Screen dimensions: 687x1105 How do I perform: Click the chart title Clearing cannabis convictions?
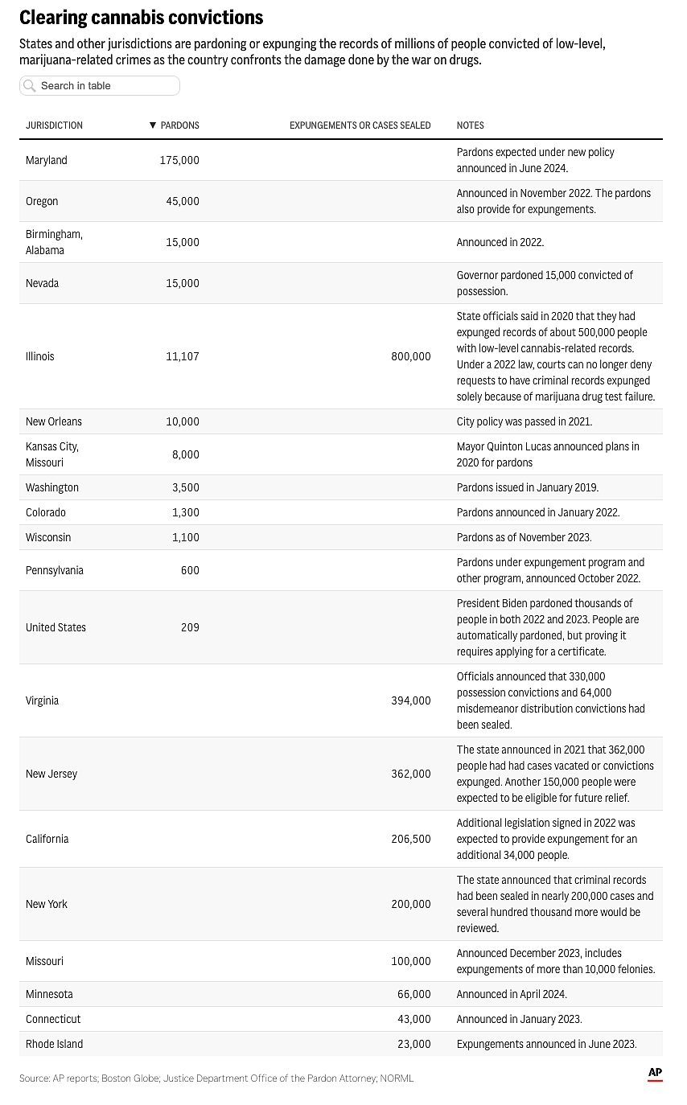point(141,17)
